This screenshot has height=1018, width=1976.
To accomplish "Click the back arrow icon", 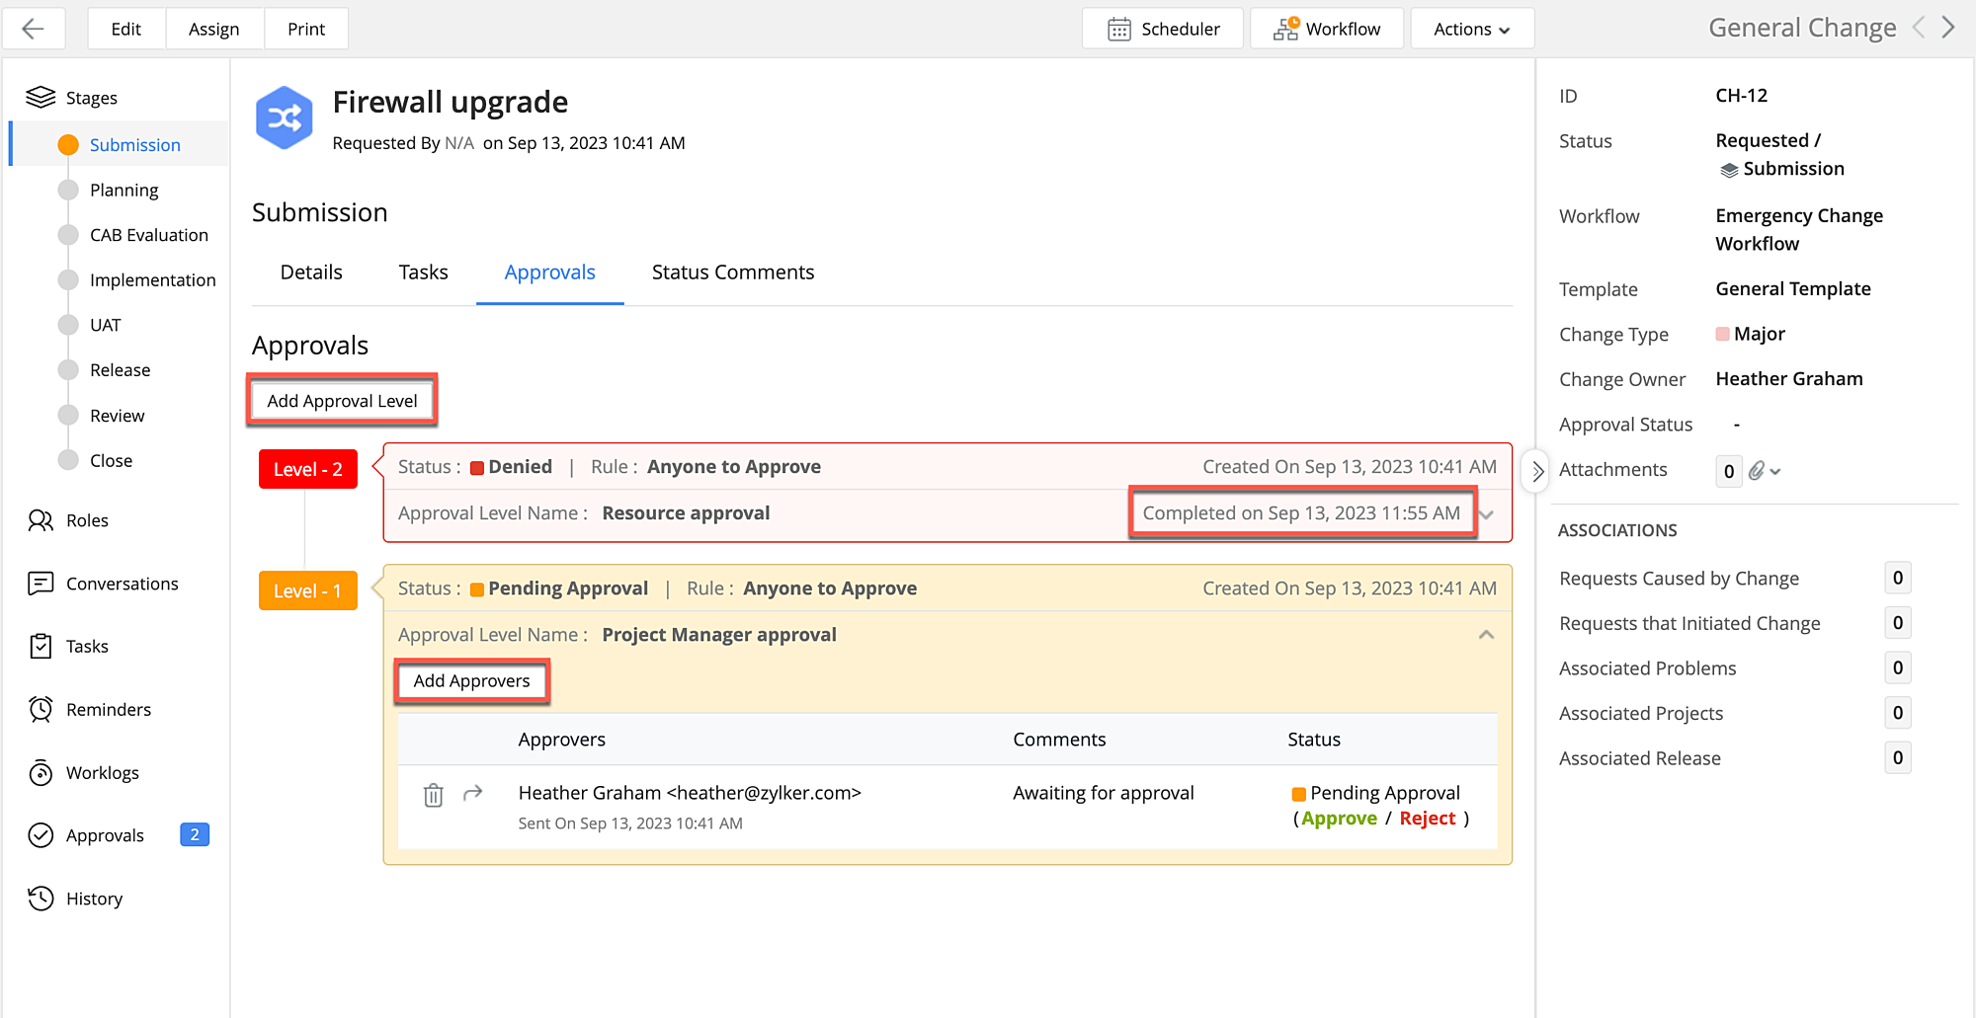I will point(34,29).
